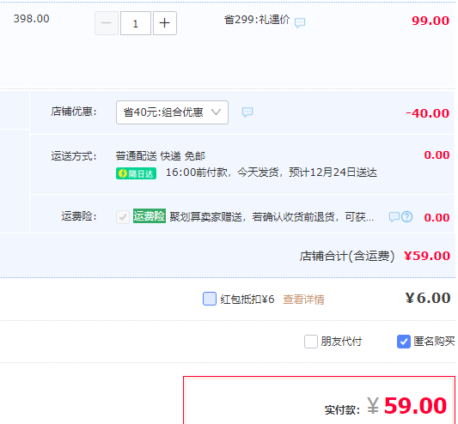Open the question mark help icon for 运费险
Viewport: 458px width, 424px height.
coord(406,217)
